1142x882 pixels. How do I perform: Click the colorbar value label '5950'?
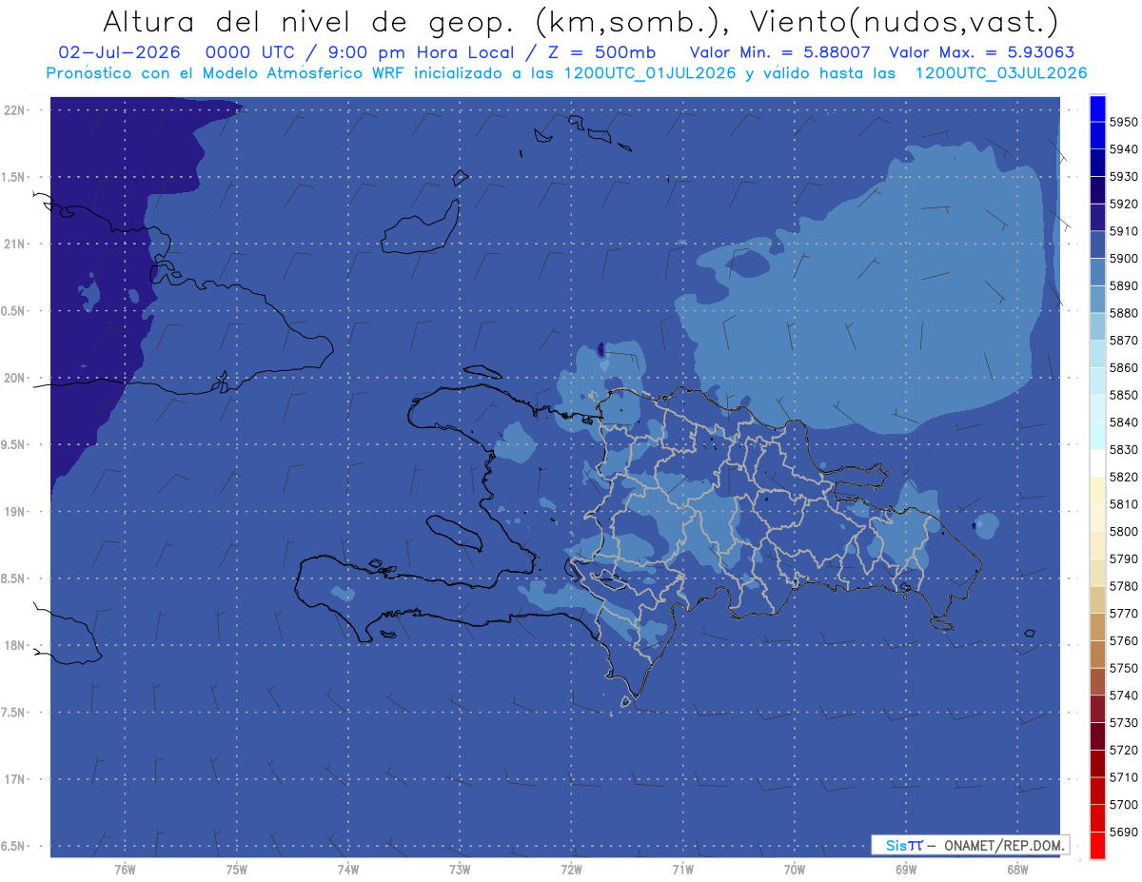click(x=1123, y=122)
